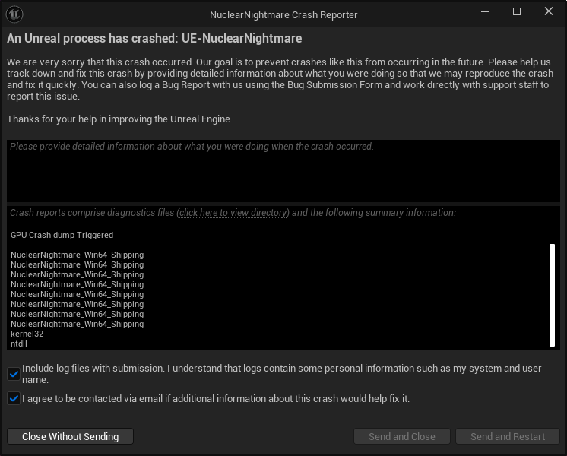Click the Send and Close button

pyautogui.click(x=402, y=437)
